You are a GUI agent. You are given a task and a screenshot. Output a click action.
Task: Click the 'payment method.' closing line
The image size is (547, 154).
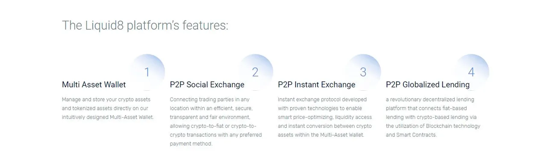click(191, 144)
